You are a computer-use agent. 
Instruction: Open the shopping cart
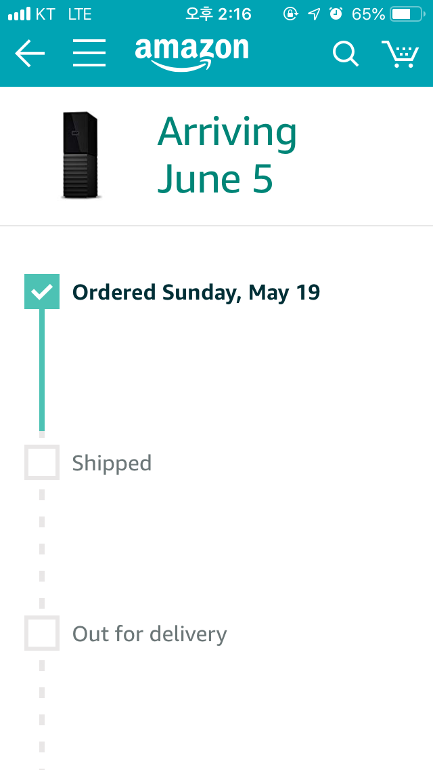pyautogui.click(x=400, y=54)
